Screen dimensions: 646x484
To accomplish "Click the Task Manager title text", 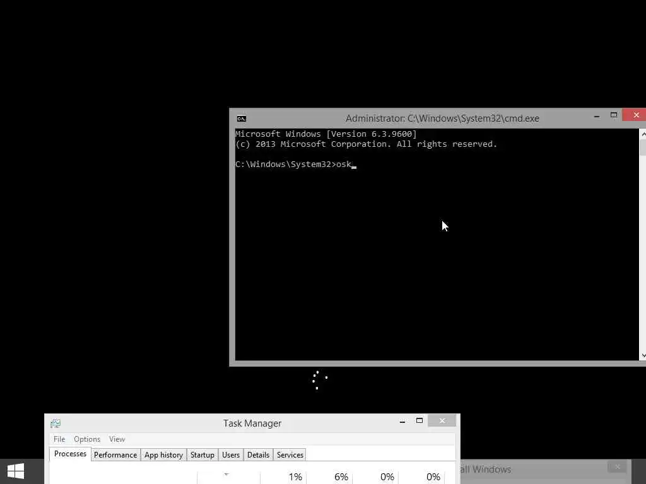I will click(x=252, y=423).
